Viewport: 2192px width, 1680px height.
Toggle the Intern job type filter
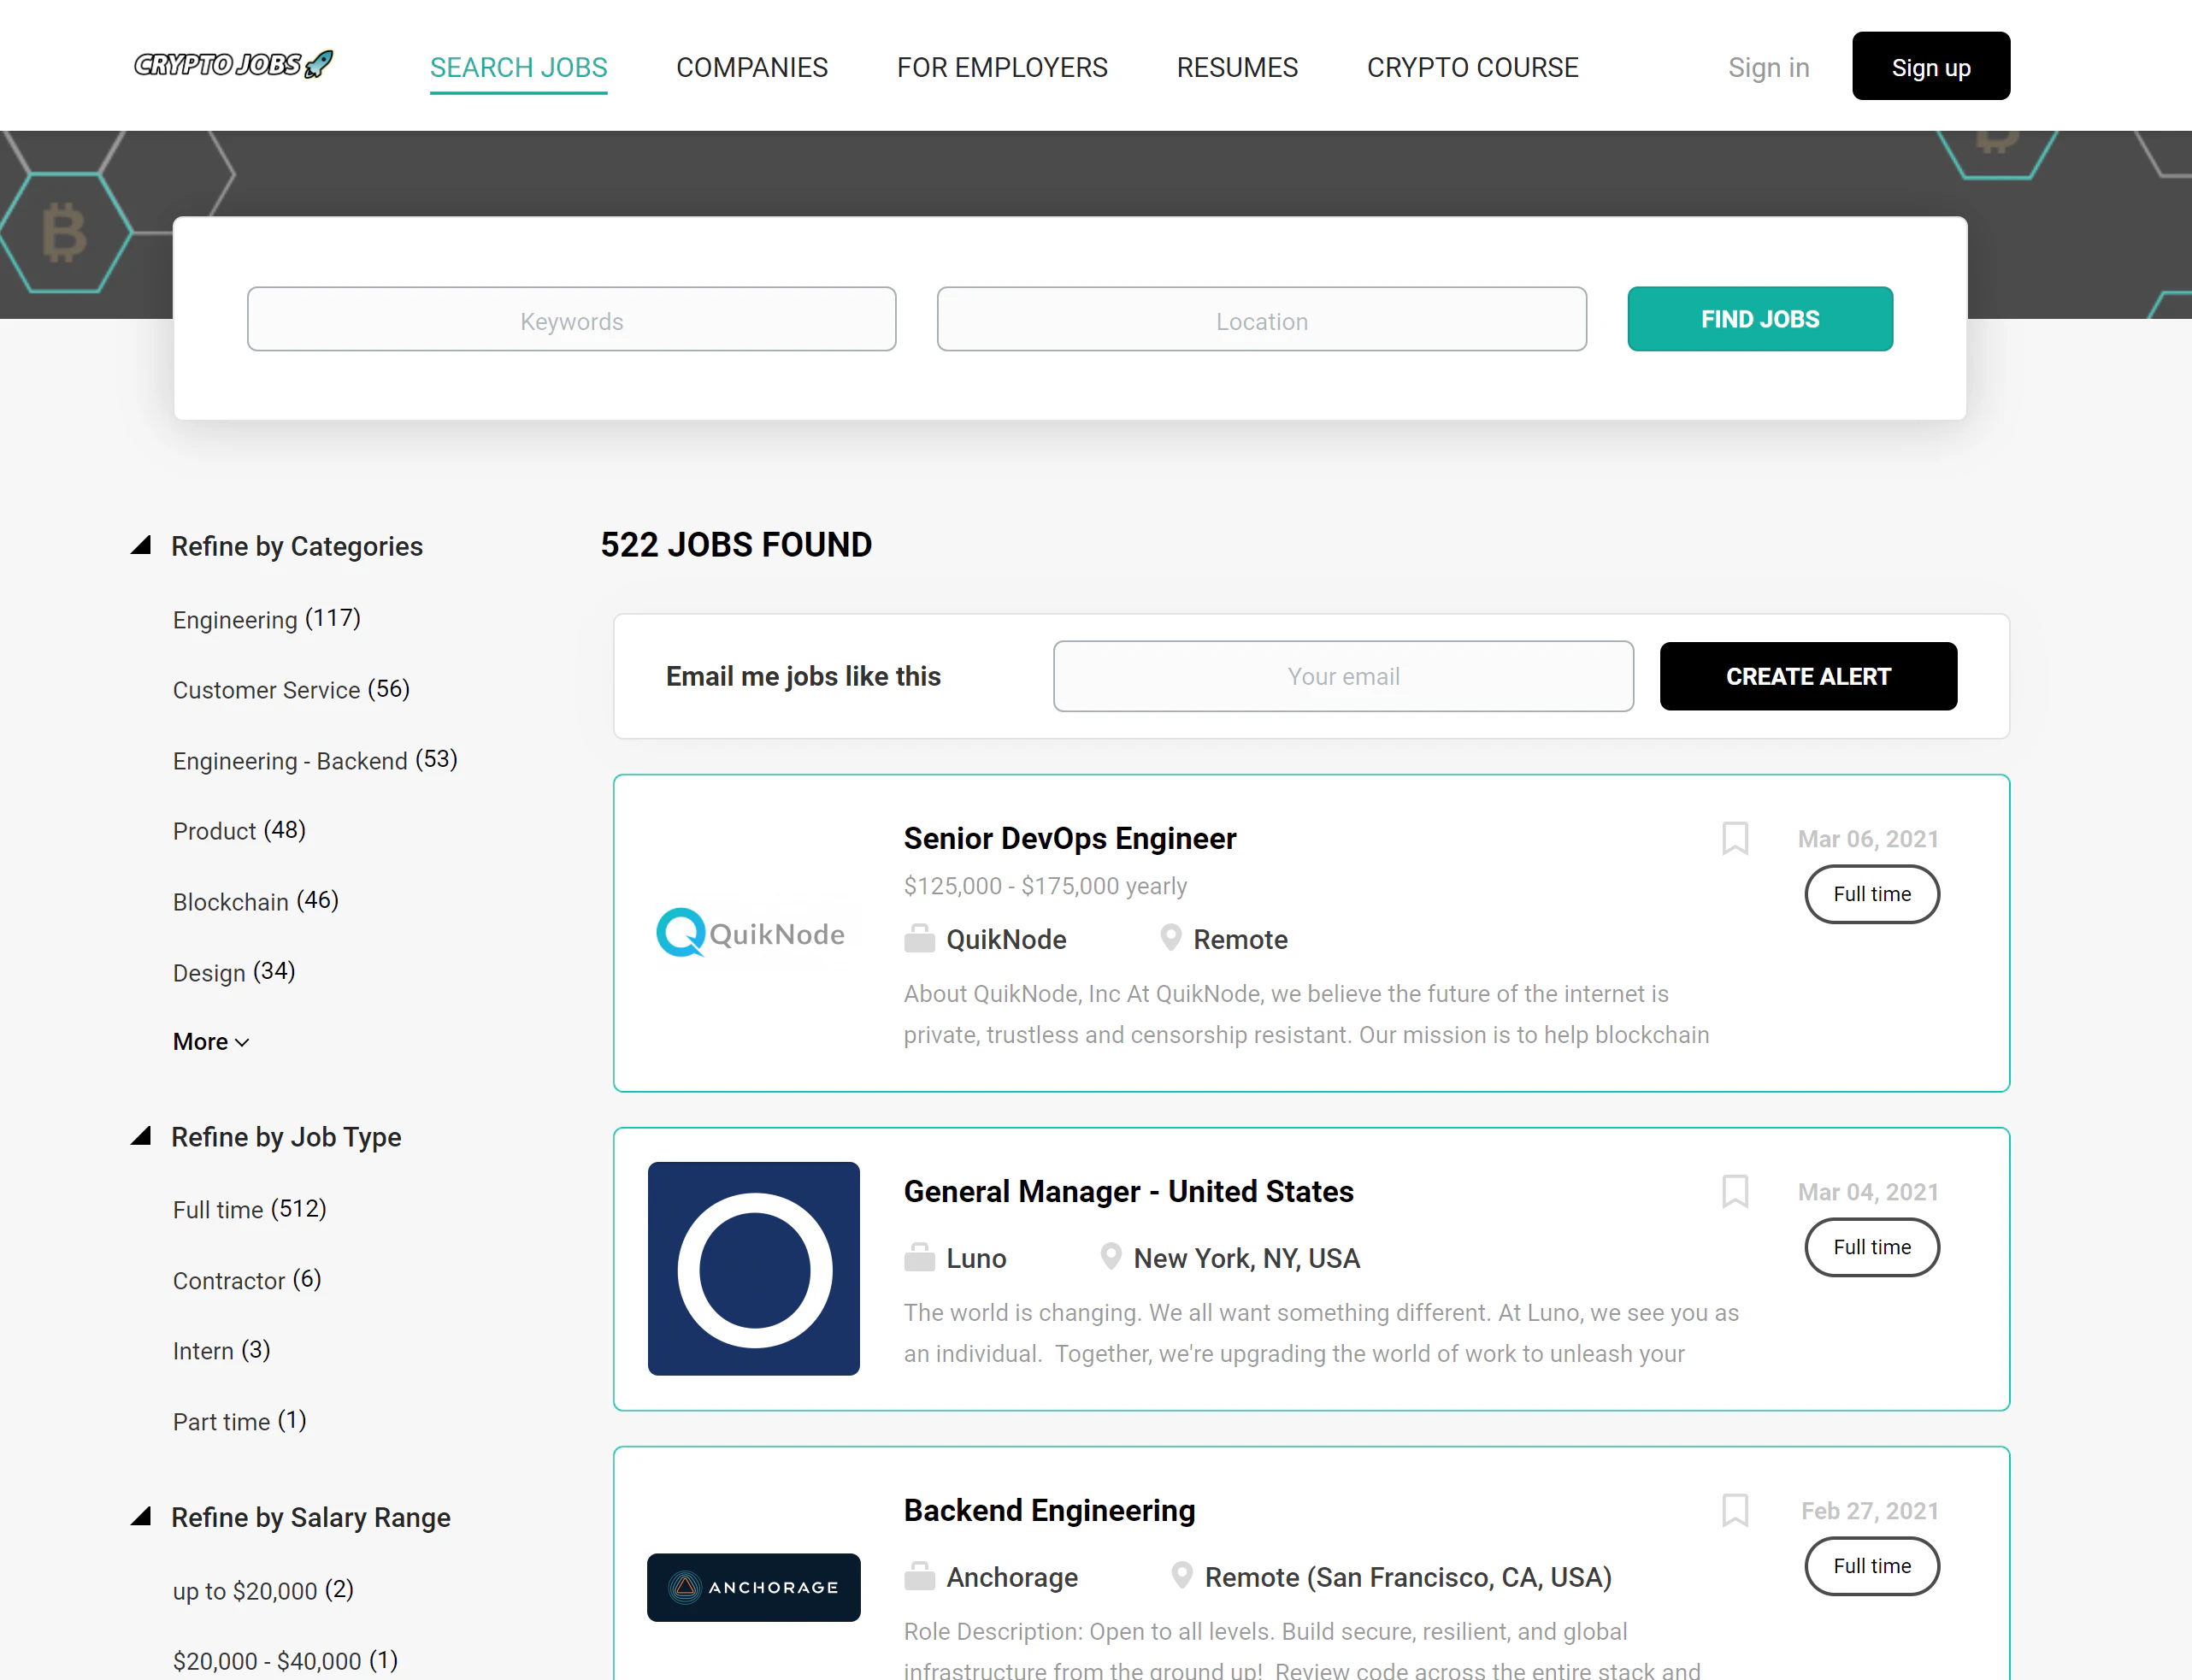[x=221, y=1350]
